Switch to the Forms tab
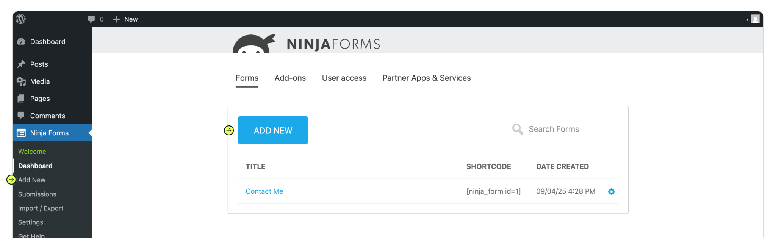 (247, 78)
